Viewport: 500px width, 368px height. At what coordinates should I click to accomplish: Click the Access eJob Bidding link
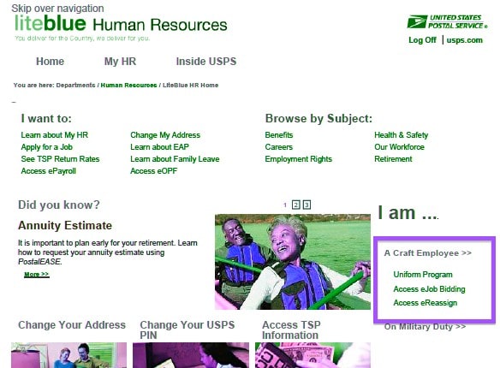coord(429,289)
